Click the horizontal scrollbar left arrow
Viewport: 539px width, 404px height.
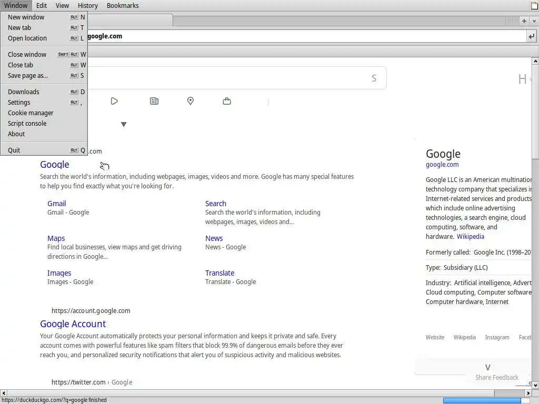pyautogui.click(x=4, y=393)
